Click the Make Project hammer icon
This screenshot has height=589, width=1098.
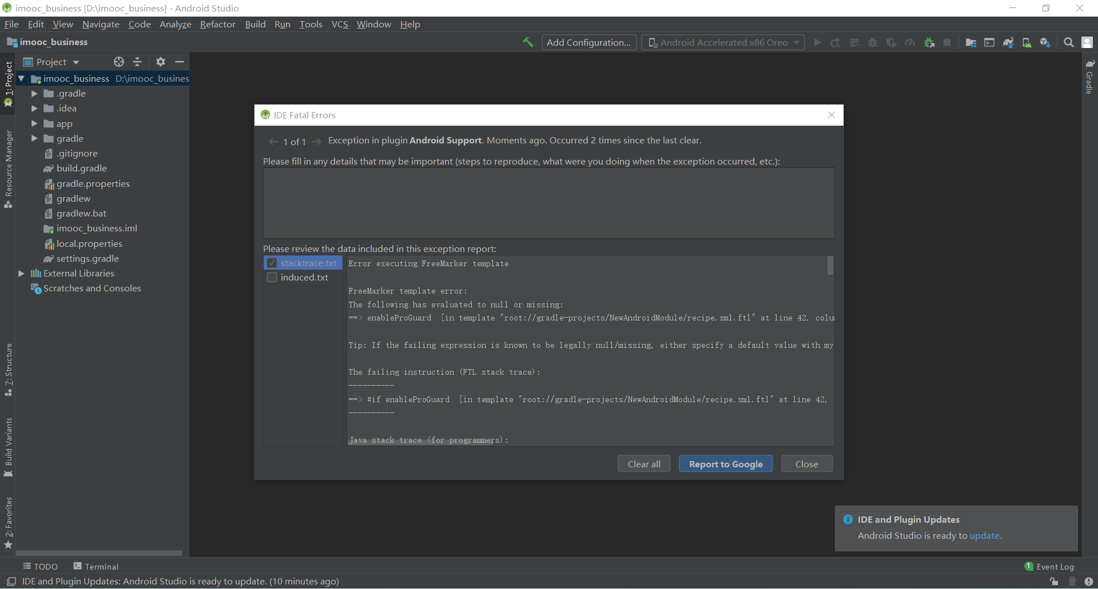pos(528,42)
